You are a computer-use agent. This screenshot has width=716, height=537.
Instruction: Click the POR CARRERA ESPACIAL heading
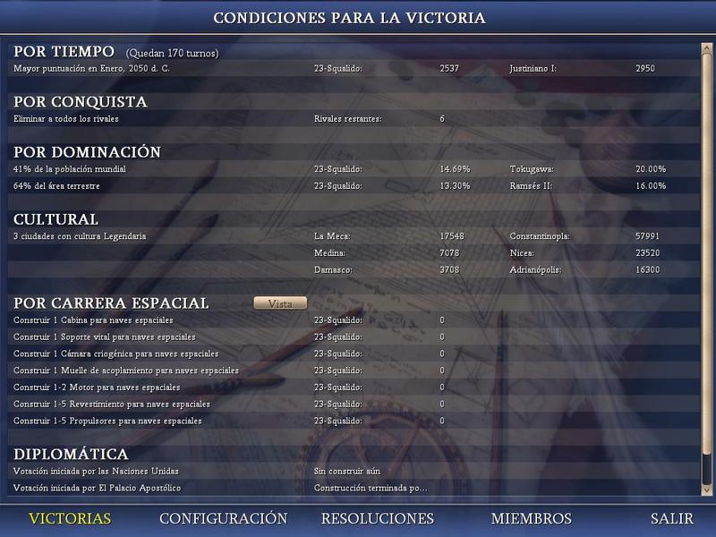111,303
